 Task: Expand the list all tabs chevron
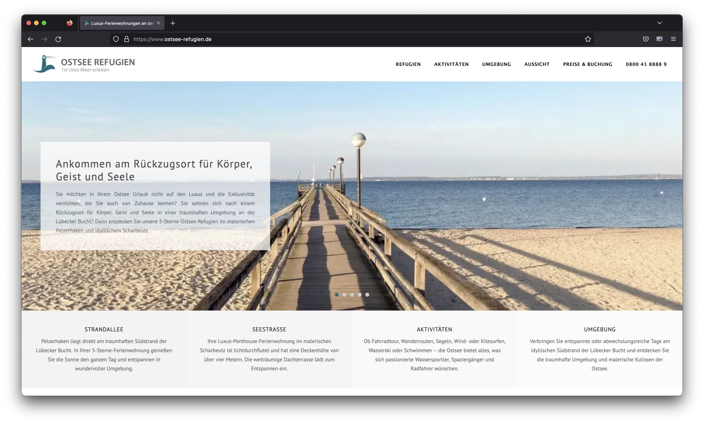pyautogui.click(x=659, y=23)
